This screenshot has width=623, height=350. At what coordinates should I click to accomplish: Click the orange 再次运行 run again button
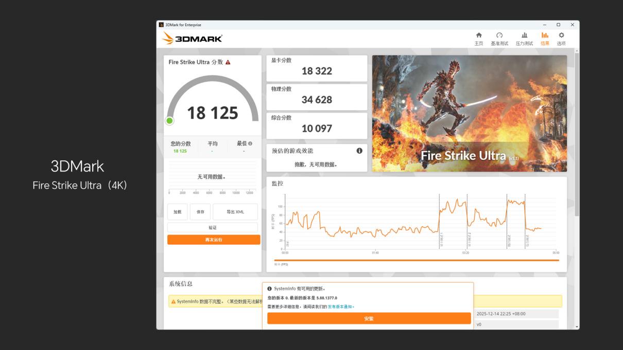[214, 240]
